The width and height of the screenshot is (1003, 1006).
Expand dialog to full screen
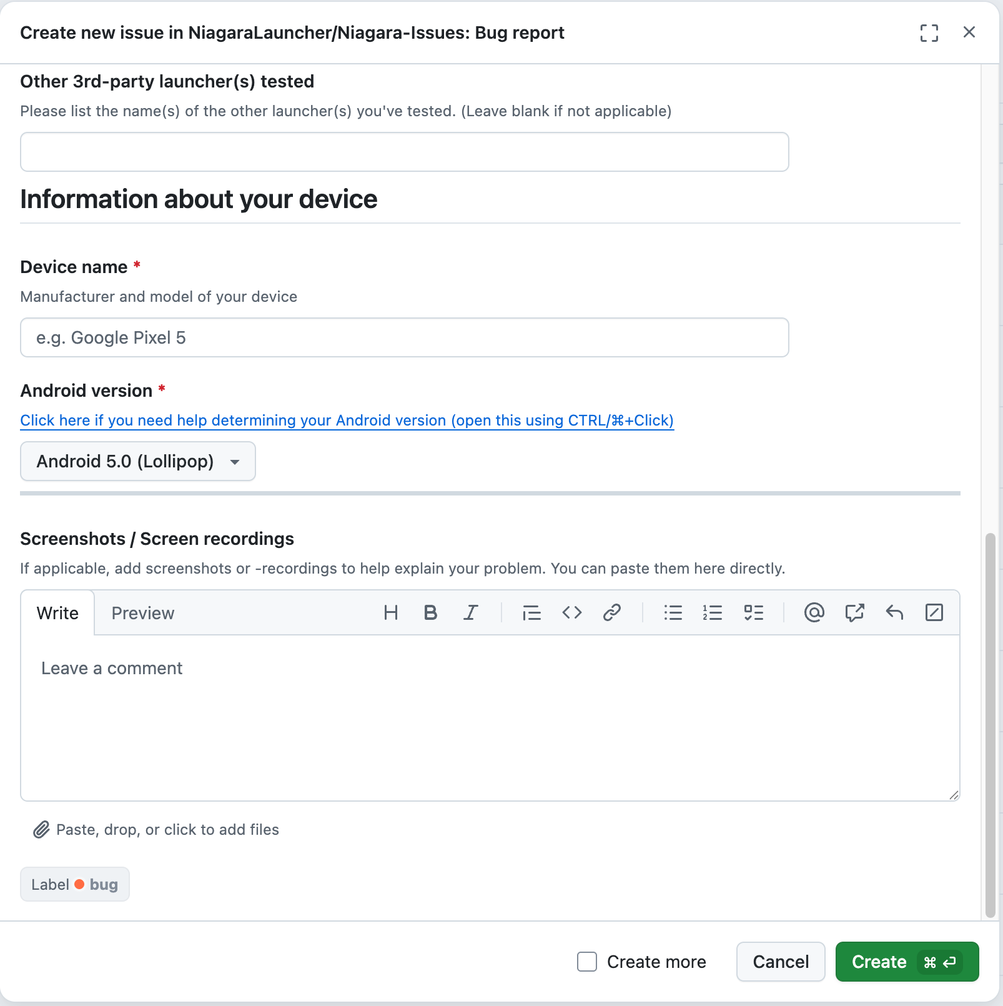tap(929, 32)
